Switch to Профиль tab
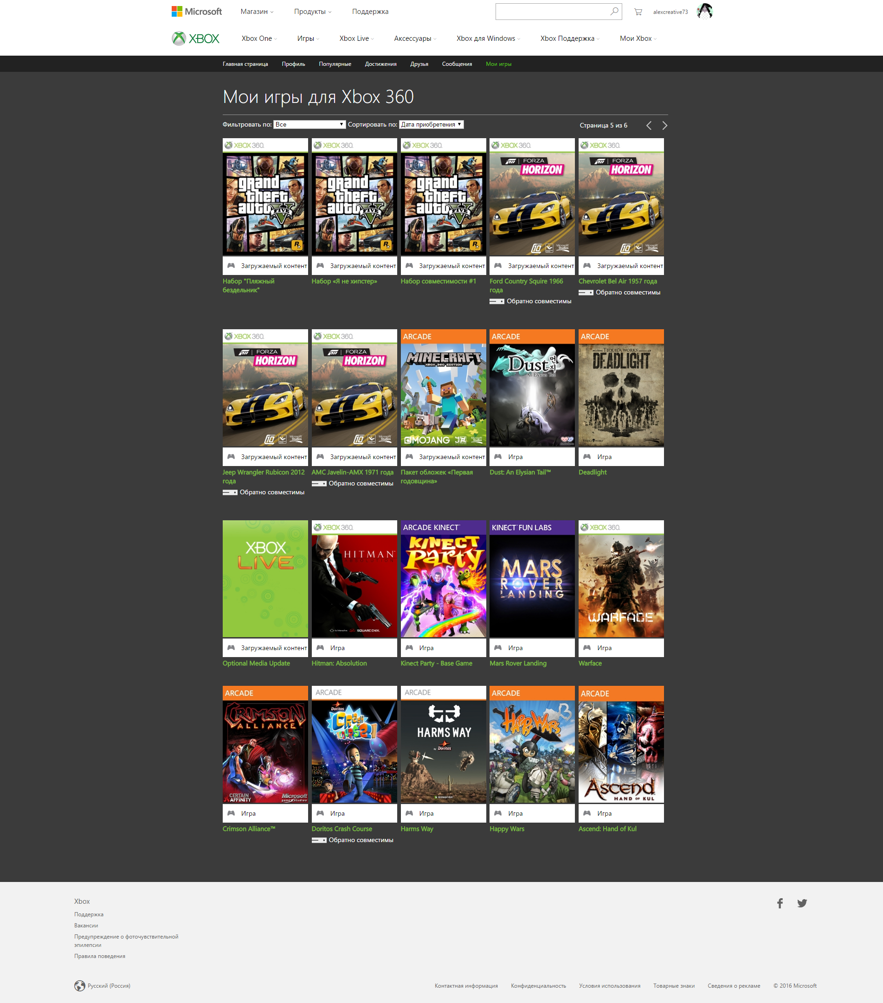Screen dimensions: 883x1003 pyautogui.click(x=293, y=64)
